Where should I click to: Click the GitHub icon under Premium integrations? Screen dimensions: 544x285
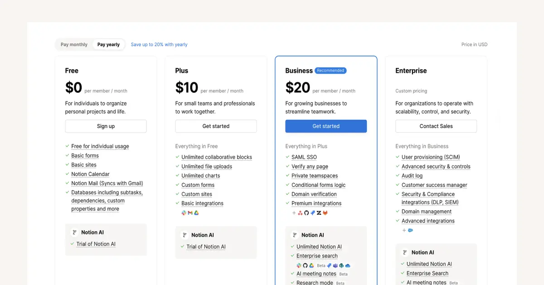coord(306,213)
